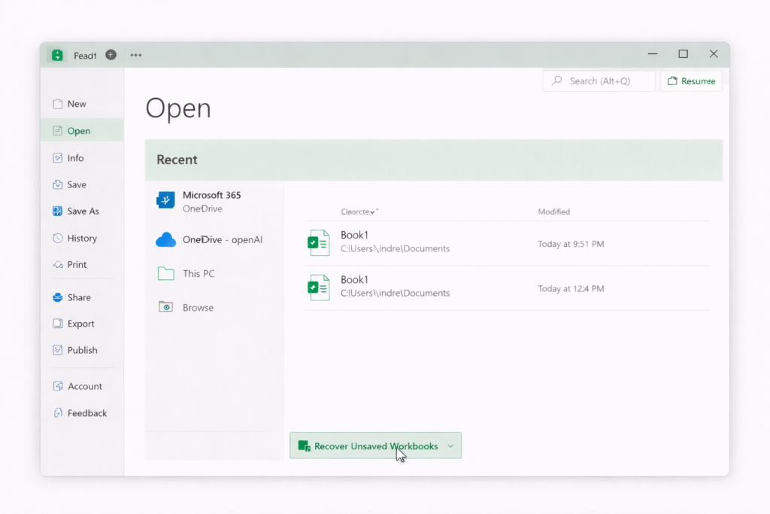The height and width of the screenshot is (514, 770).
Task: Click the Resume button
Action: pos(692,81)
